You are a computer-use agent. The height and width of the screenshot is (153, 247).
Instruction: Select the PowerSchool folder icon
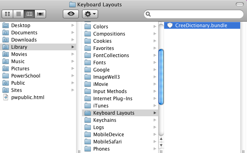pos(6,76)
